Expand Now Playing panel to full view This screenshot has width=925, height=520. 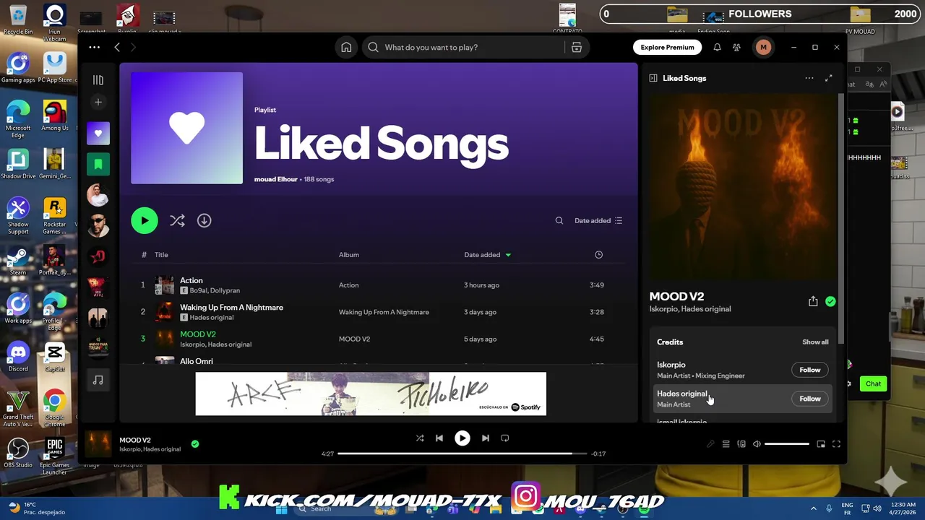click(x=828, y=78)
